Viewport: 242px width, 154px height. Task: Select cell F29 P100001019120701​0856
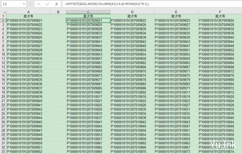click(220, 135)
